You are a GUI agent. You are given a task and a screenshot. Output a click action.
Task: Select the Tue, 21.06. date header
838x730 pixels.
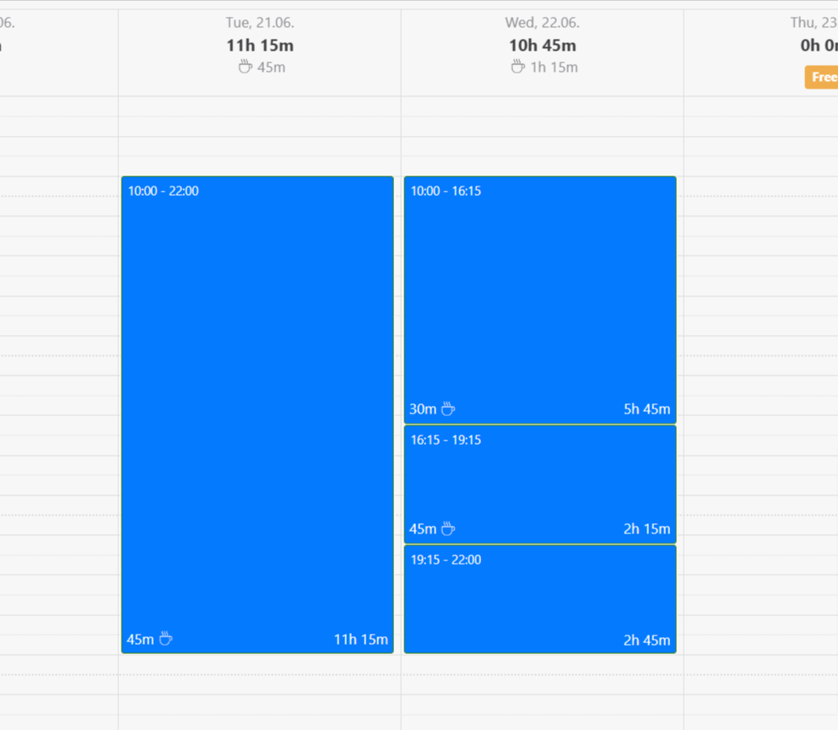(260, 23)
